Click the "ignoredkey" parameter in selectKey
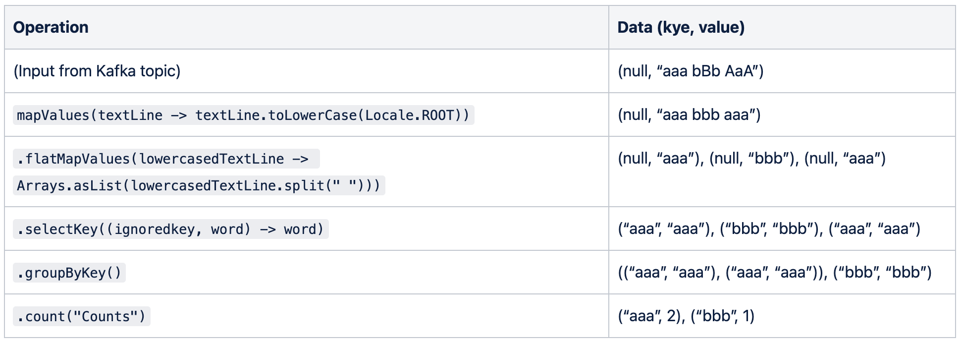The width and height of the screenshot is (961, 345). [154, 229]
